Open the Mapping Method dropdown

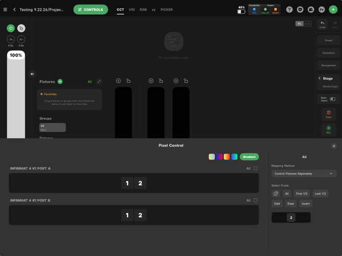click(304, 174)
